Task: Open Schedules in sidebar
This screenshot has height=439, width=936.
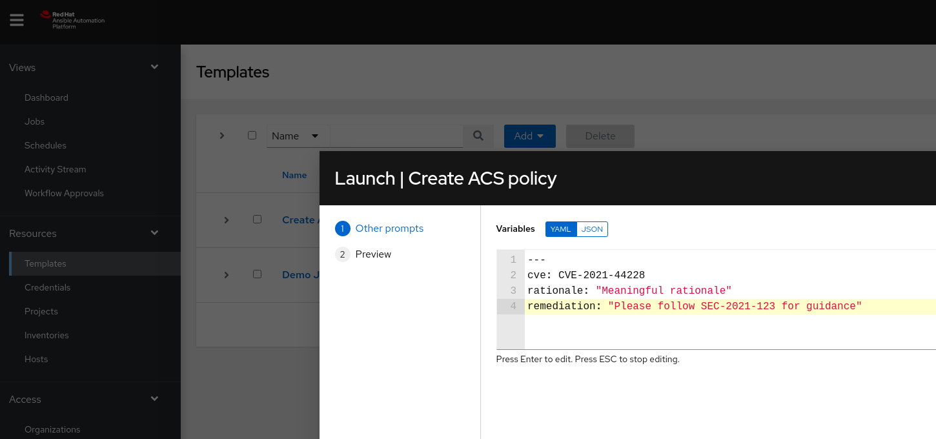Action: coord(45,145)
